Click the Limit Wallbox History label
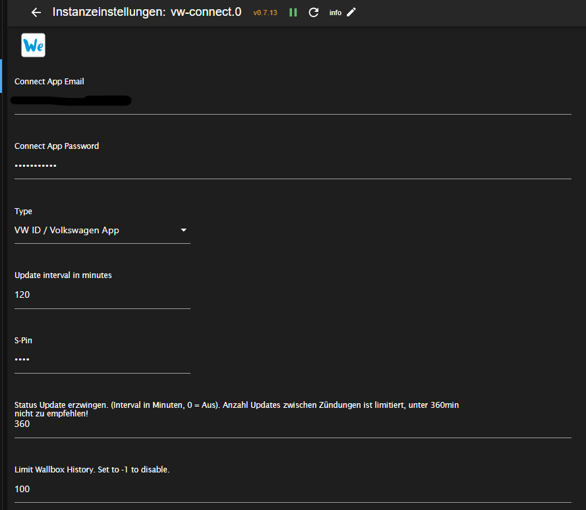586x510 pixels. [92, 470]
